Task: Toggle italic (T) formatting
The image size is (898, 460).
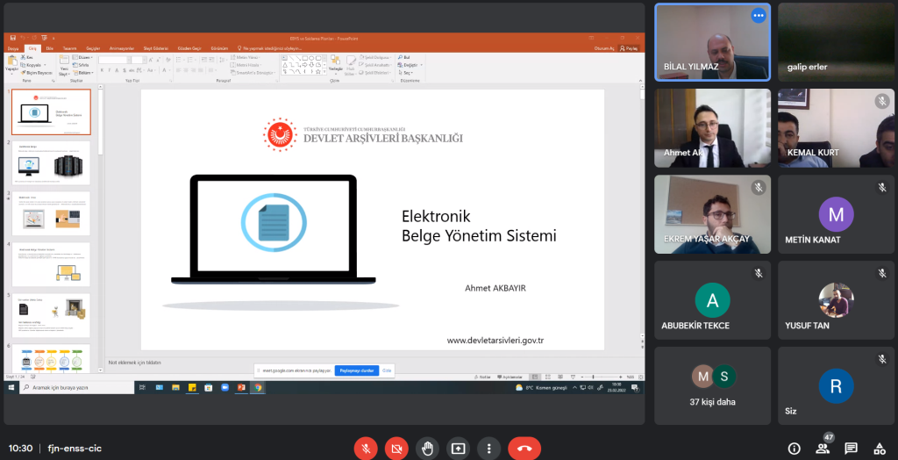Action: (x=110, y=70)
